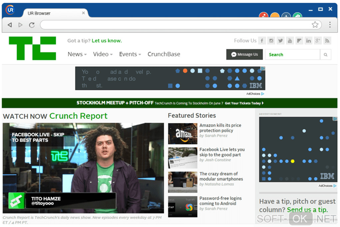Open the LinkedIn follow icon
This screenshot has width=340, height=227.
(x=308, y=41)
